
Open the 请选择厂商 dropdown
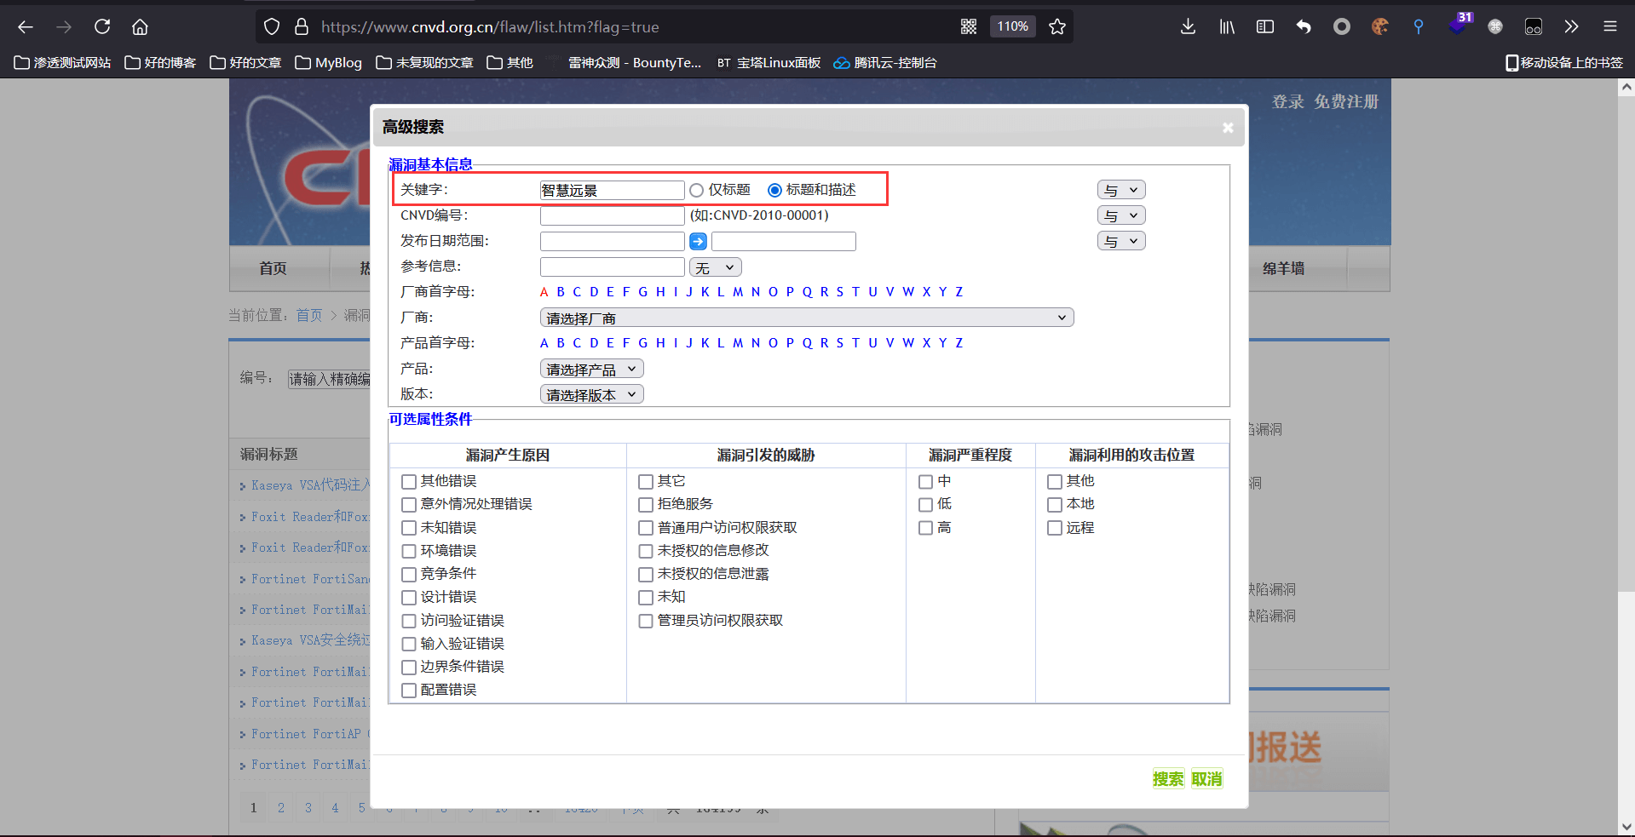click(807, 318)
